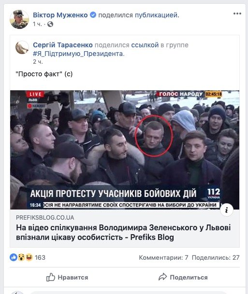The width and height of the screenshot is (248, 294).
Task: Open the Prefiks Blog article headline
Action: coord(123,232)
